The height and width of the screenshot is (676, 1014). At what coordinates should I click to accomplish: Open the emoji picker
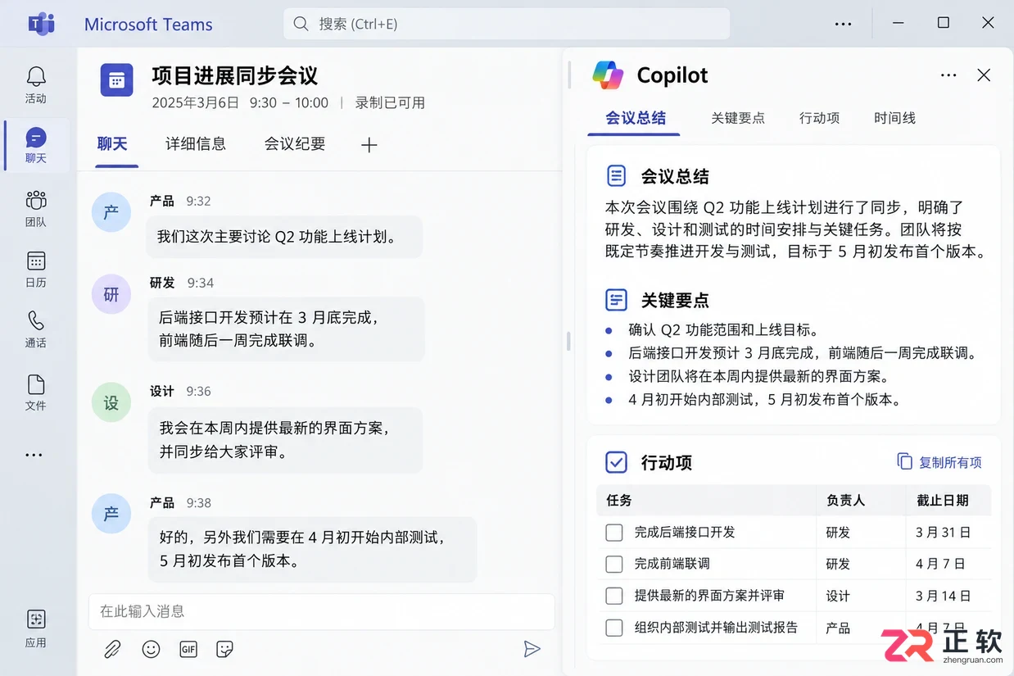[151, 649]
